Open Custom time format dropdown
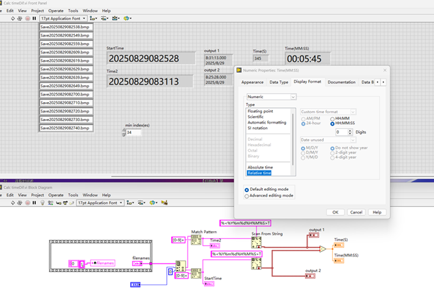This screenshot has height=302, width=434. point(328,112)
